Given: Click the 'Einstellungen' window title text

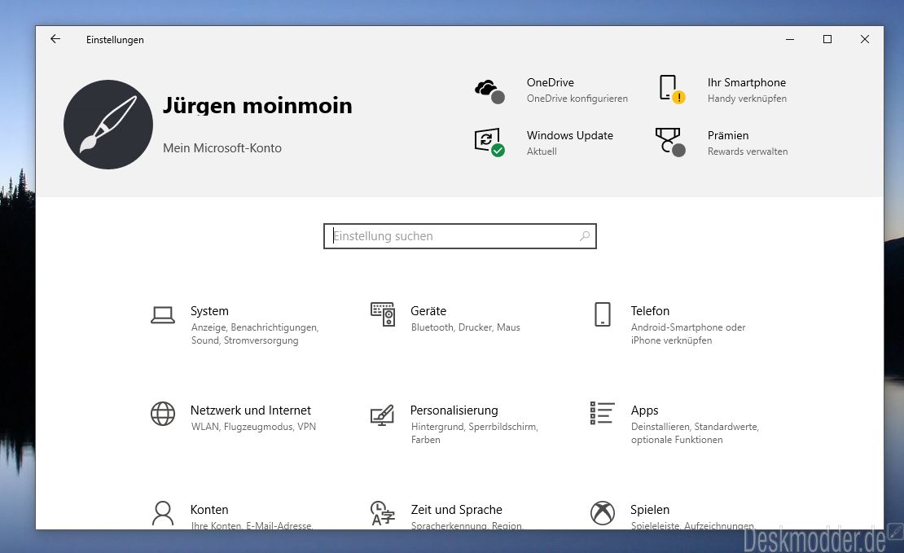Looking at the screenshot, I should (x=116, y=40).
